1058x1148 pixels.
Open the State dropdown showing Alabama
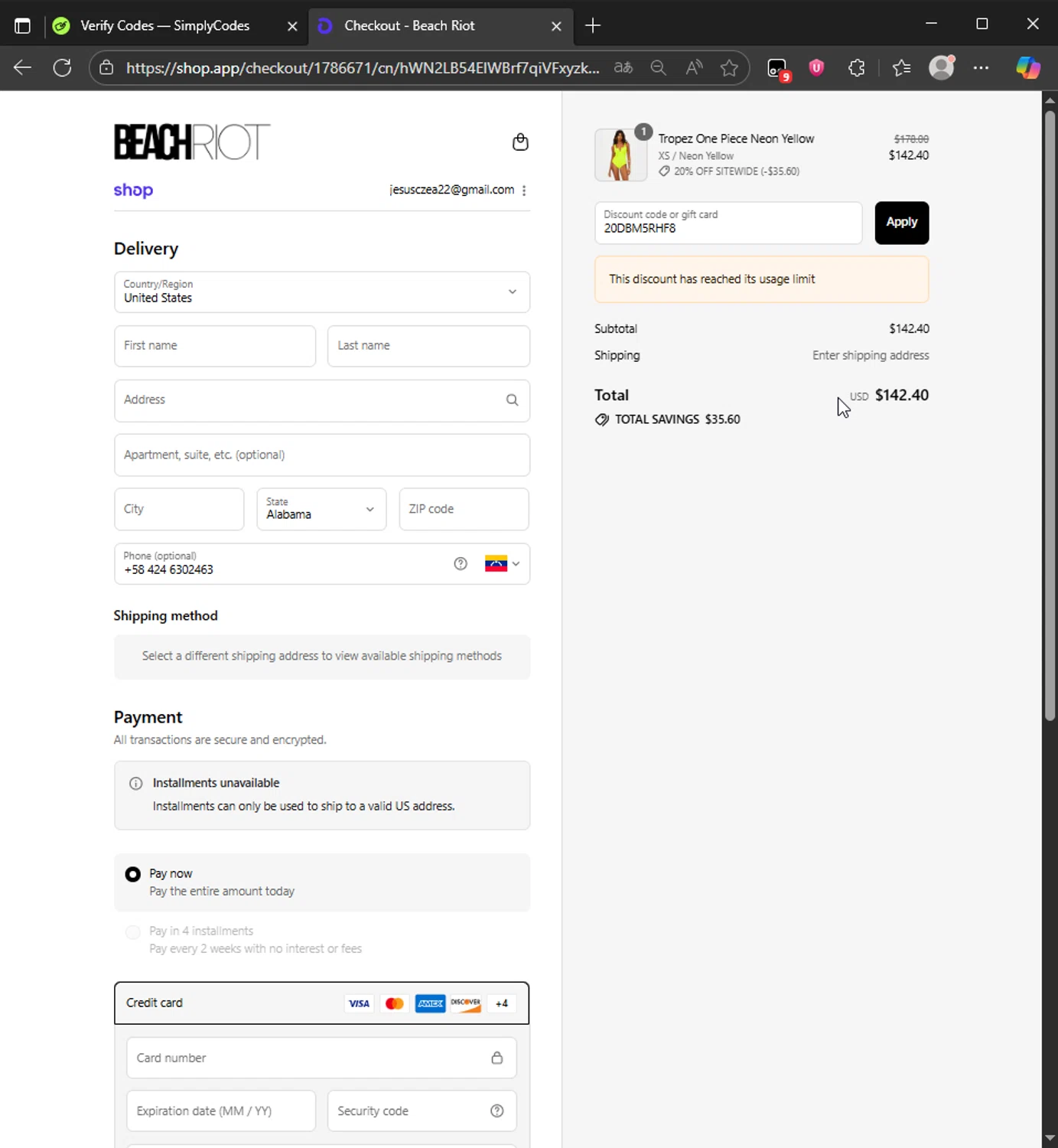click(x=321, y=510)
